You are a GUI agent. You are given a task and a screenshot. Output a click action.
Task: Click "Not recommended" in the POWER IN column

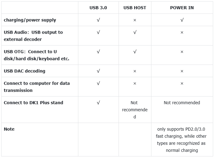182,103
